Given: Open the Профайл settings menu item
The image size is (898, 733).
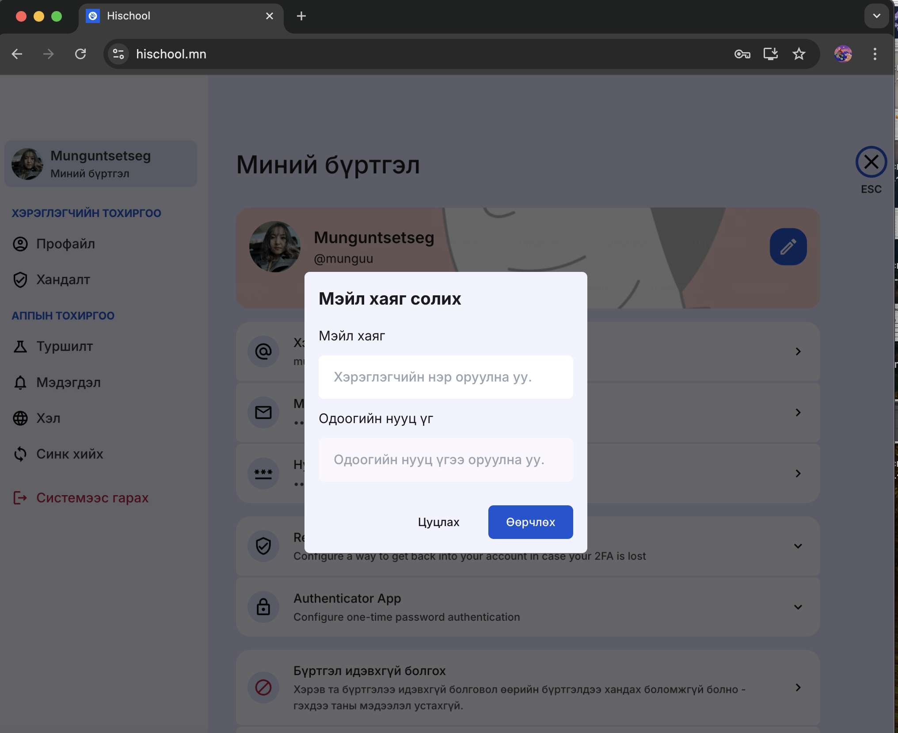Looking at the screenshot, I should (65, 244).
